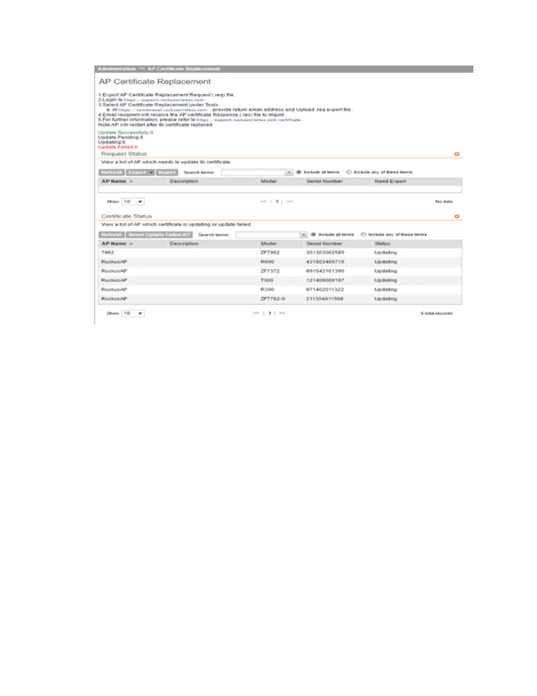Viewport: 537px width, 696px height.
Task: Click Administration in the breadcrumb bar
Action: (117, 69)
